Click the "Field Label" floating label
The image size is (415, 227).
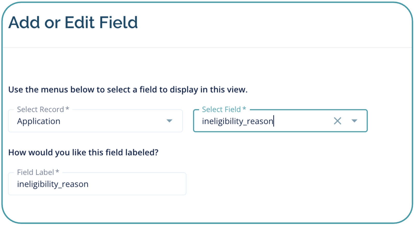pos(35,172)
